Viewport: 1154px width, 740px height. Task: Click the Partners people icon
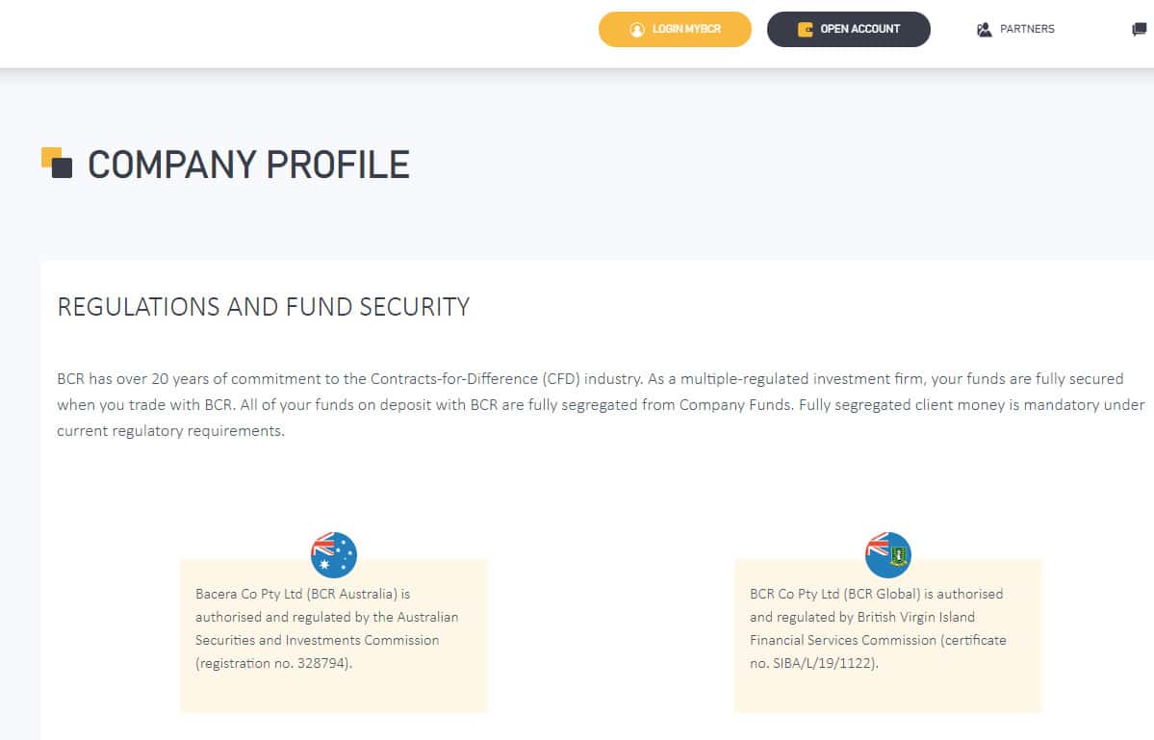984,30
